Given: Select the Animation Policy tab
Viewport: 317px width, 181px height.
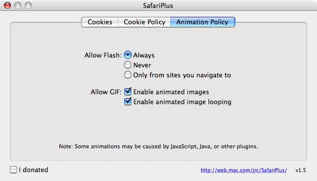Looking at the screenshot, I should [x=203, y=22].
